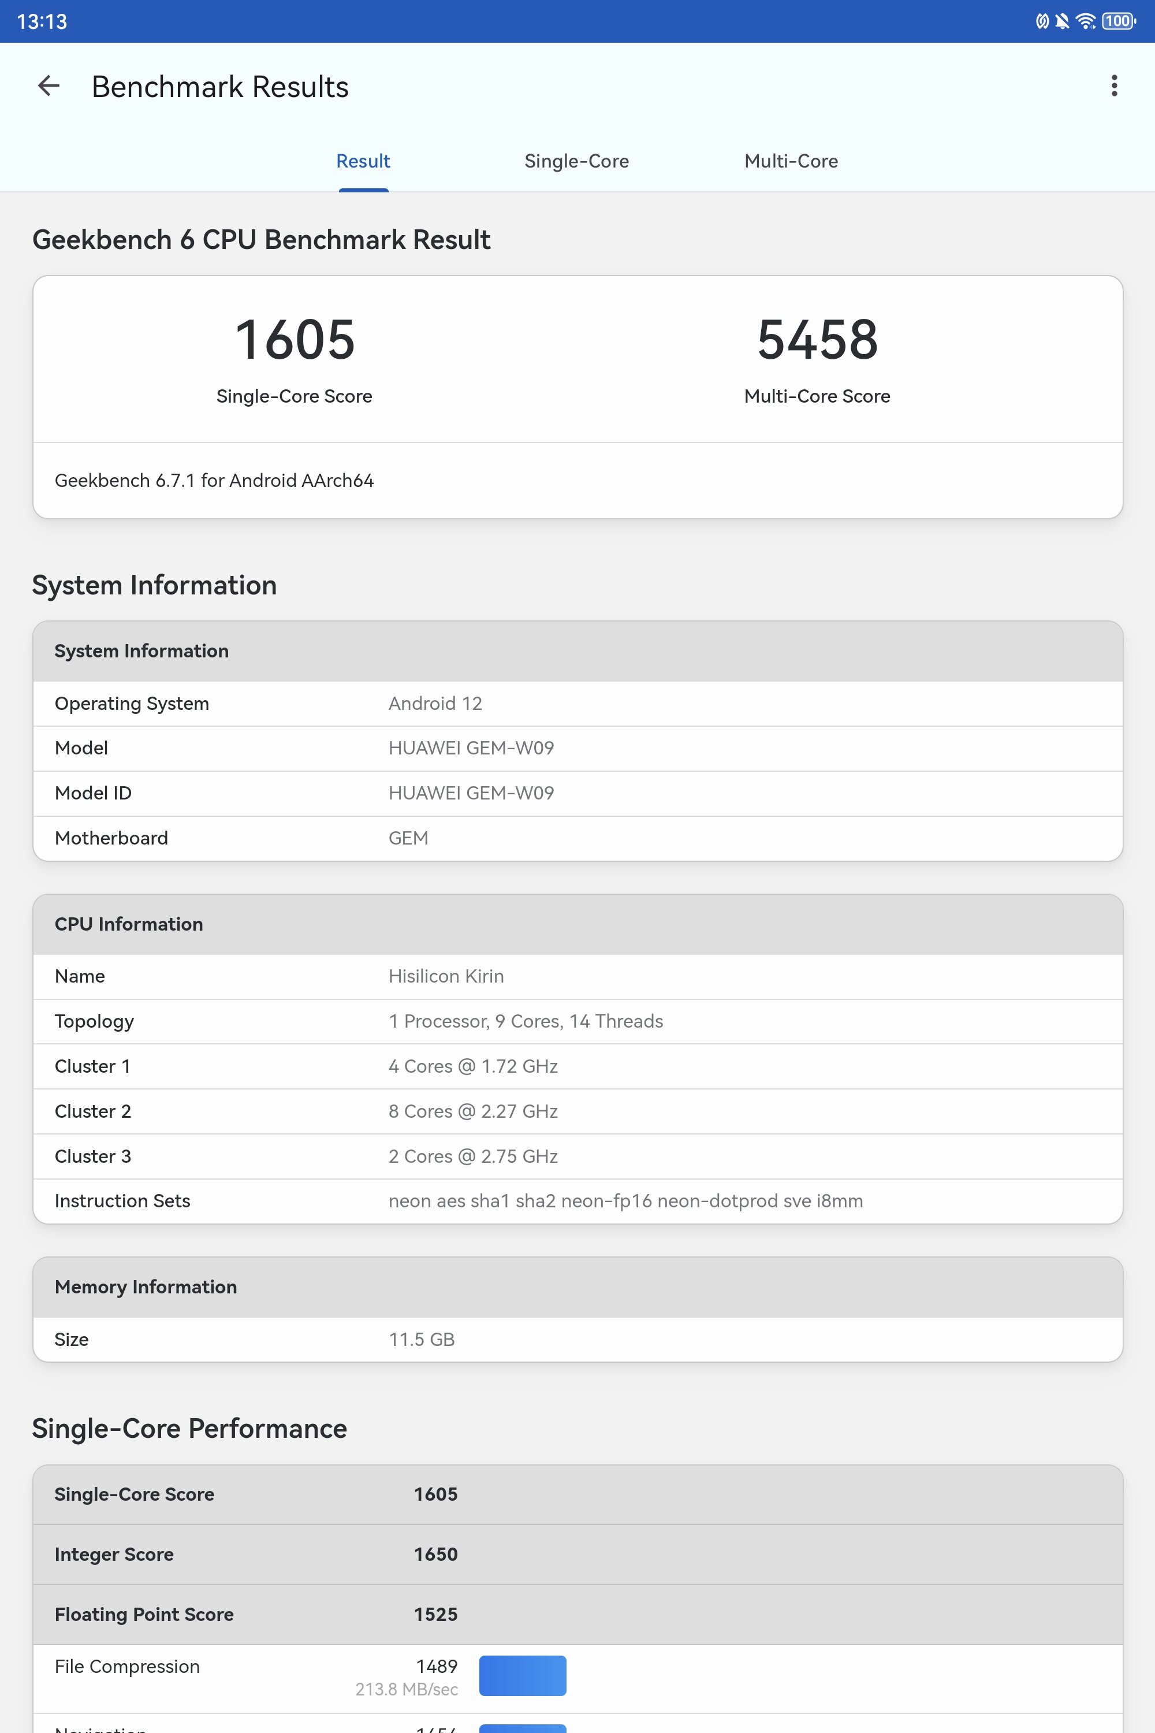Tap the Motherboard value GEM
Image resolution: width=1155 pixels, height=1733 pixels.
[408, 839]
